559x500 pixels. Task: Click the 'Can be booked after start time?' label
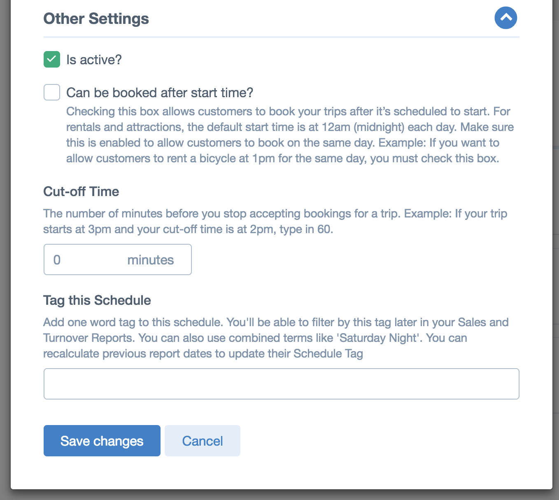pos(160,93)
